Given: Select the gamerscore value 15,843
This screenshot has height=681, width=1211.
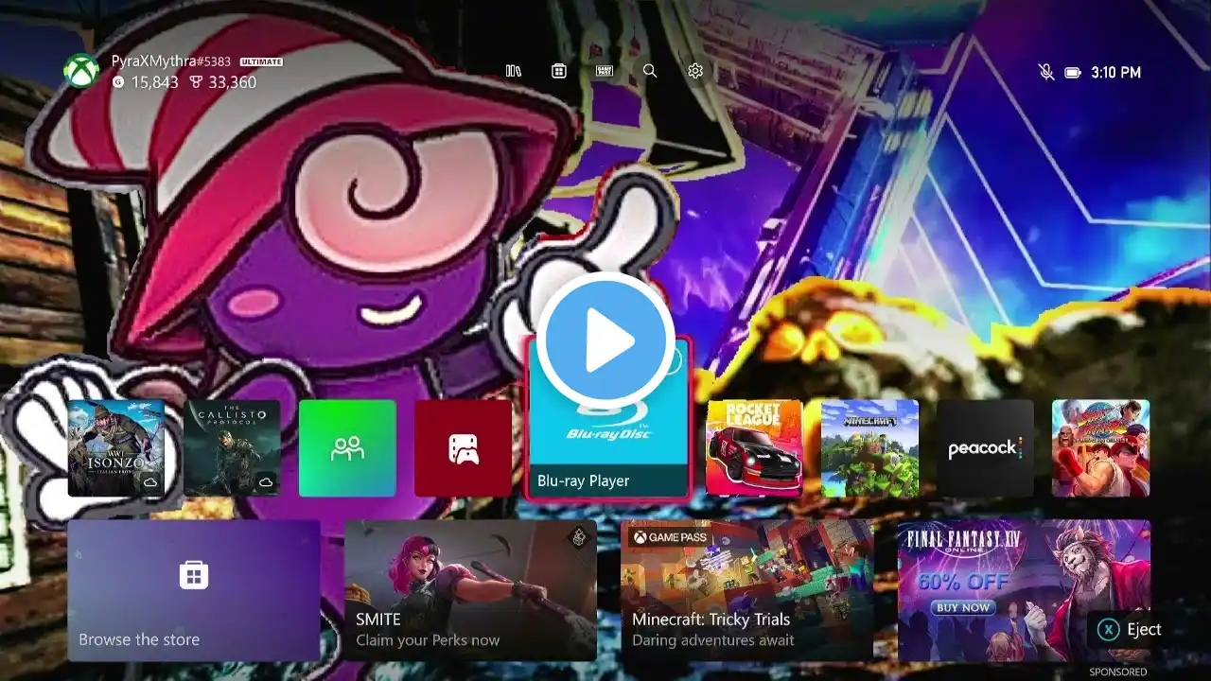Looking at the screenshot, I should (x=155, y=82).
